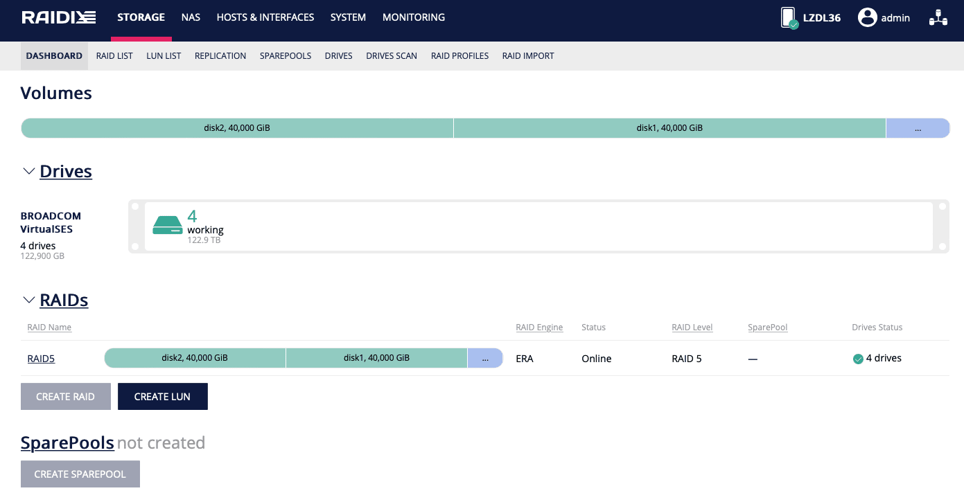Open the Drives heading link
Screen dimensions: 964x502
66,171
